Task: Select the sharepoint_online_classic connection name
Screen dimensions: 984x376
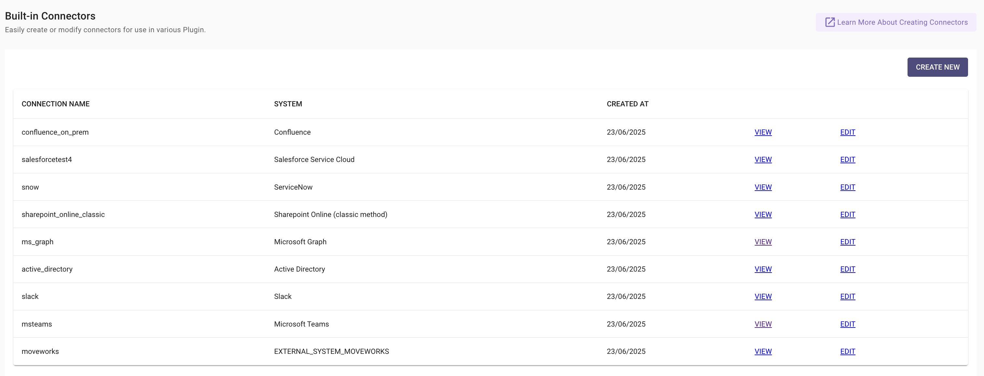Action: click(63, 215)
